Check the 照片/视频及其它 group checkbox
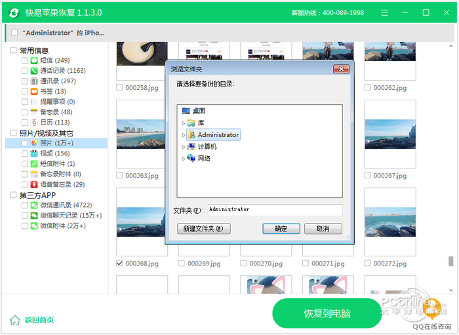 click(14, 133)
